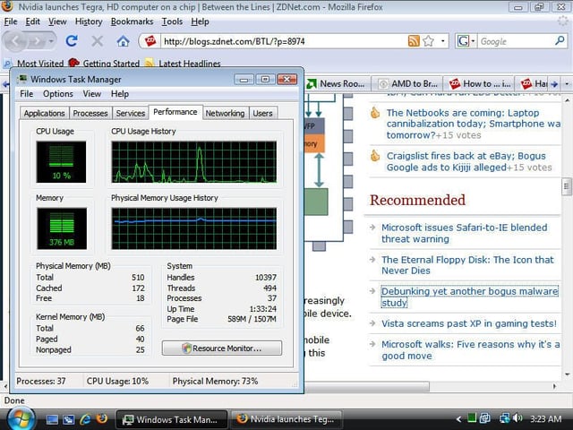Image resolution: width=573 pixels, height=430 pixels.
Task: Click the page vertical scrollbar thumb
Action: [567, 187]
